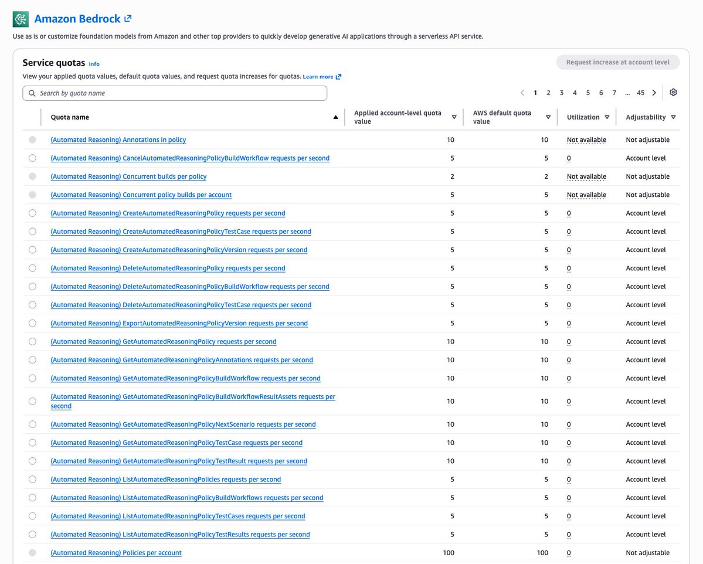The height and width of the screenshot is (564, 703).
Task: Click the search magnifier icon
Action: point(32,93)
